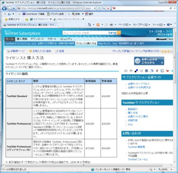Click 会員サイトの利用方法 link
This screenshot has width=178, height=173.
tap(139, 87)
